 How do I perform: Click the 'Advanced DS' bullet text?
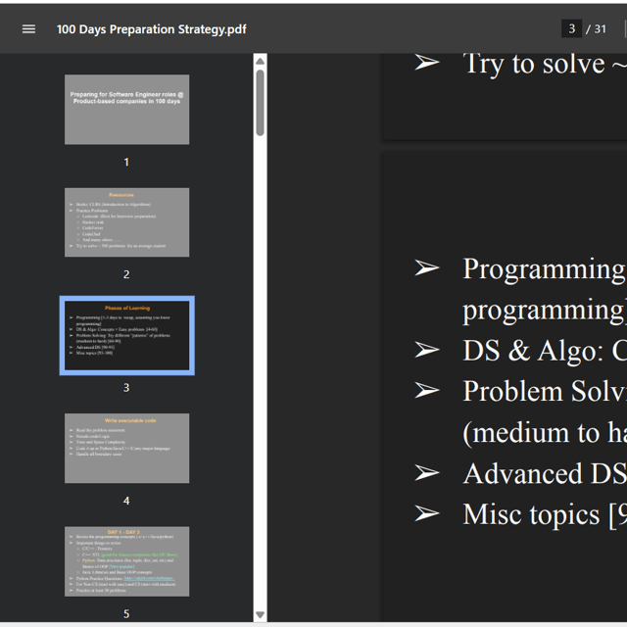tap(545, 473)
